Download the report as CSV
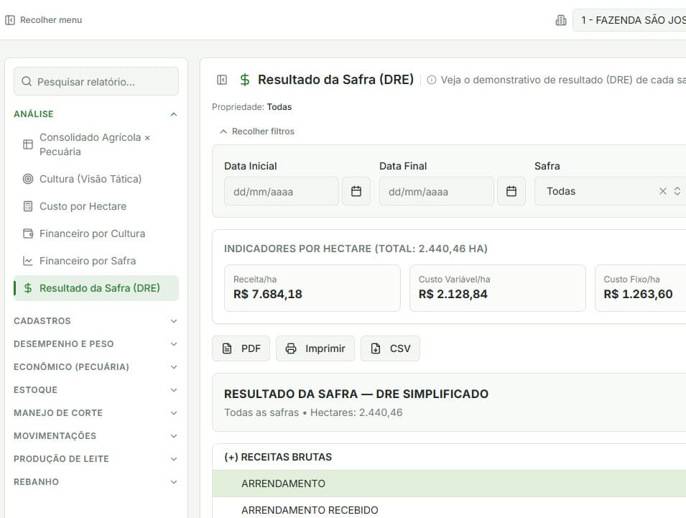Viewport: 686px width, 518px height. click(x=390, y=348)
